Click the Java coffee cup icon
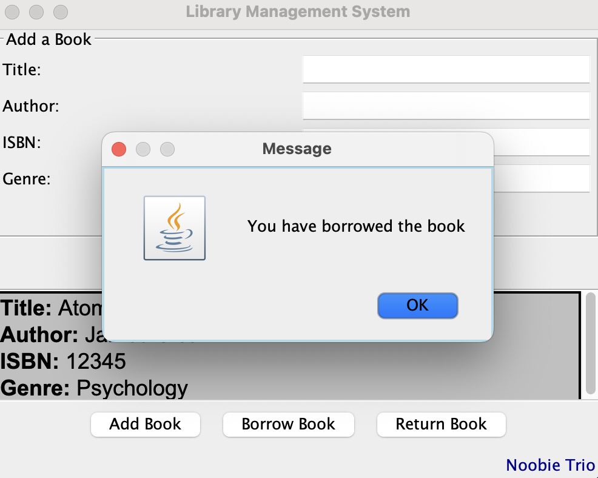Screen dimensions: 598x478 pos(175,228)
